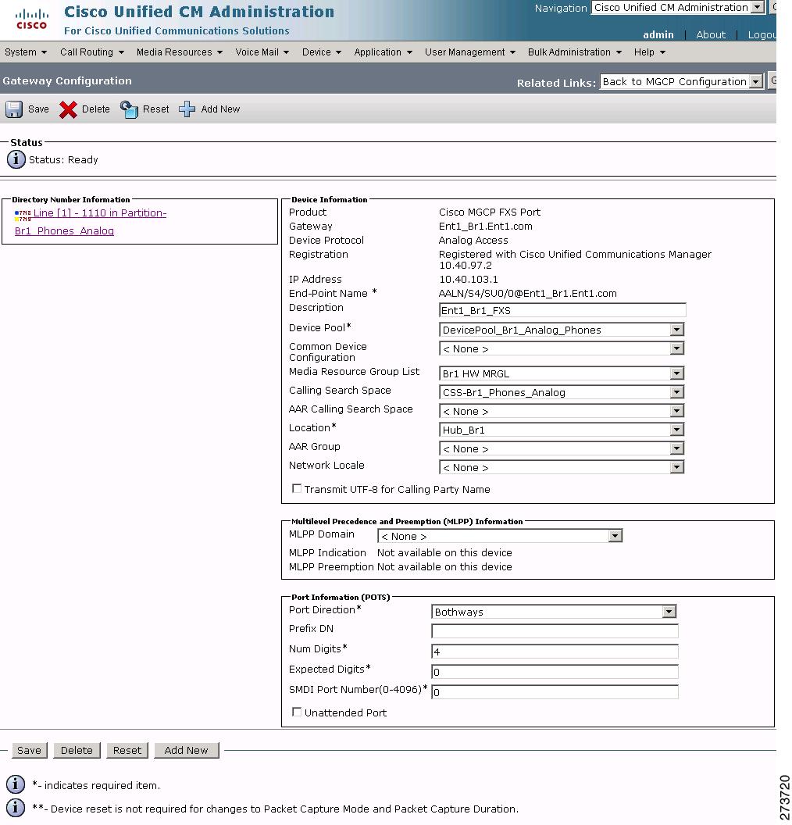This screenshot has width=792, height=825.
Task: Open the Media Resources menu
Action: [x=180, y=52]
